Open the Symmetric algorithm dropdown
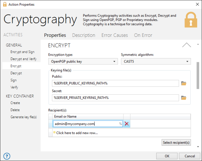202x161 pixels. 156,62
